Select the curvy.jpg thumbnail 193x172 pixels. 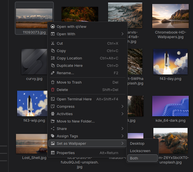click(34, 62)
